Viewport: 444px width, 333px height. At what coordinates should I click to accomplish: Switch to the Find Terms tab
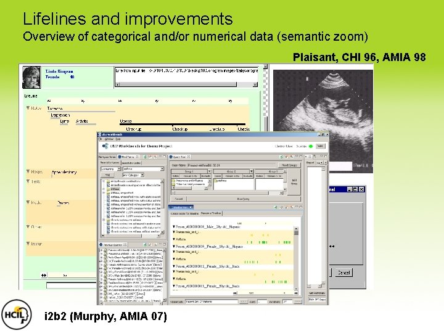128,157
